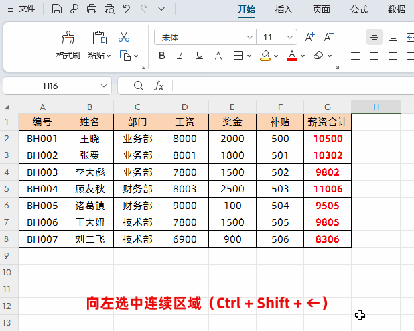Open clipboard dialog launcher
This screenshot has width=414, height=331.
(x=143, y=68)
